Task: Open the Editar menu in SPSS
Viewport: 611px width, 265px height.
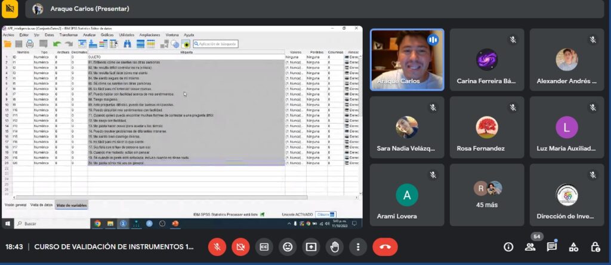Action: 24,35
